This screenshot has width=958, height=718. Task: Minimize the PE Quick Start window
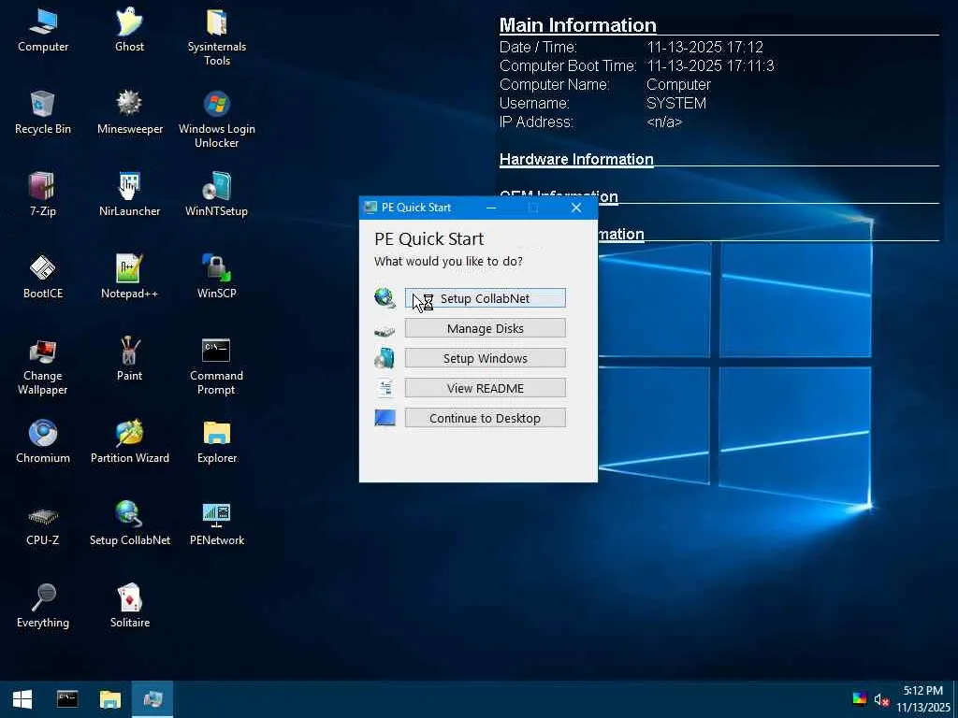pos(491,208)
